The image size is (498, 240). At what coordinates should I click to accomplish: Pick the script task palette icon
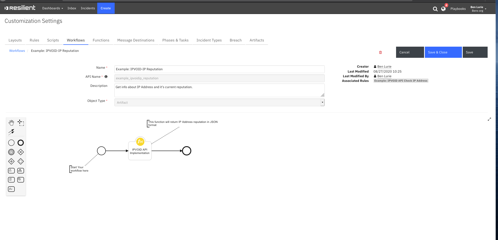pyautogui.click(x=11, y=180)
